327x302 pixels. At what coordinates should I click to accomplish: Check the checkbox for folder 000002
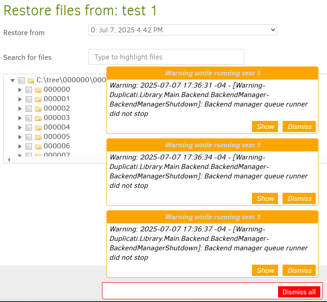click(29, 108)
